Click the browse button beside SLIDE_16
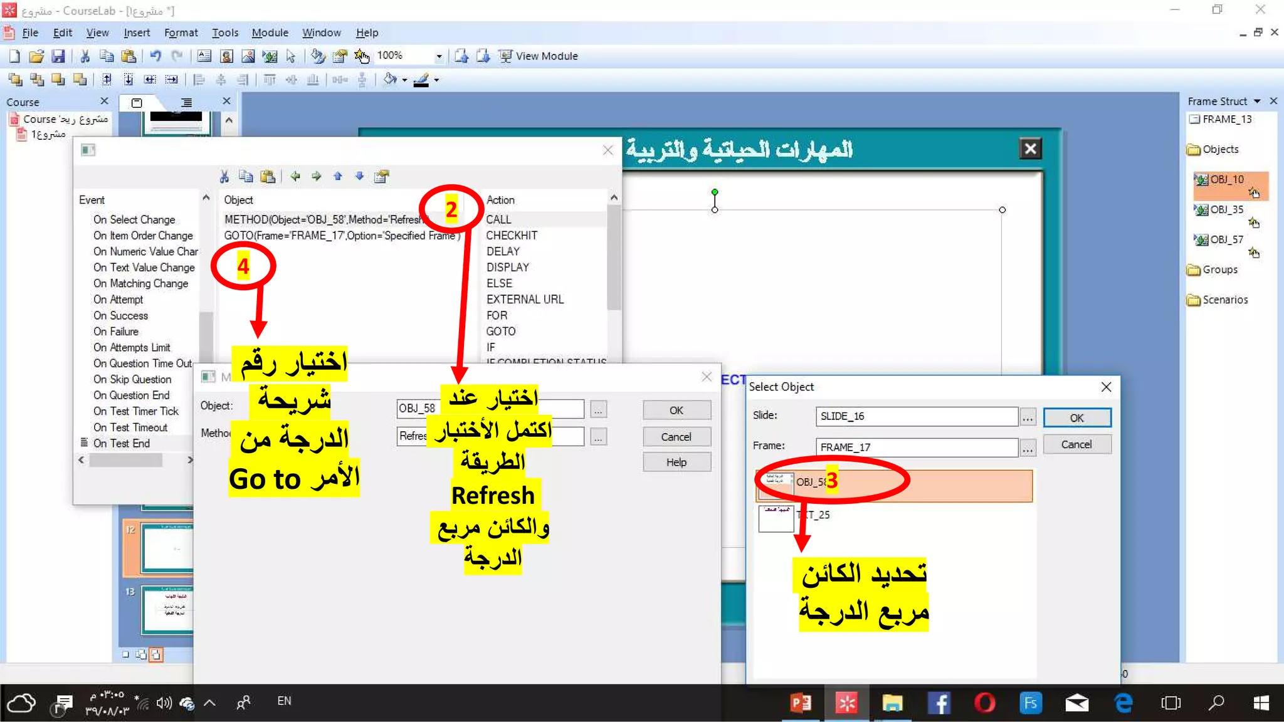This screenshot has height=722, width=1284. (x=1028, y=417)
